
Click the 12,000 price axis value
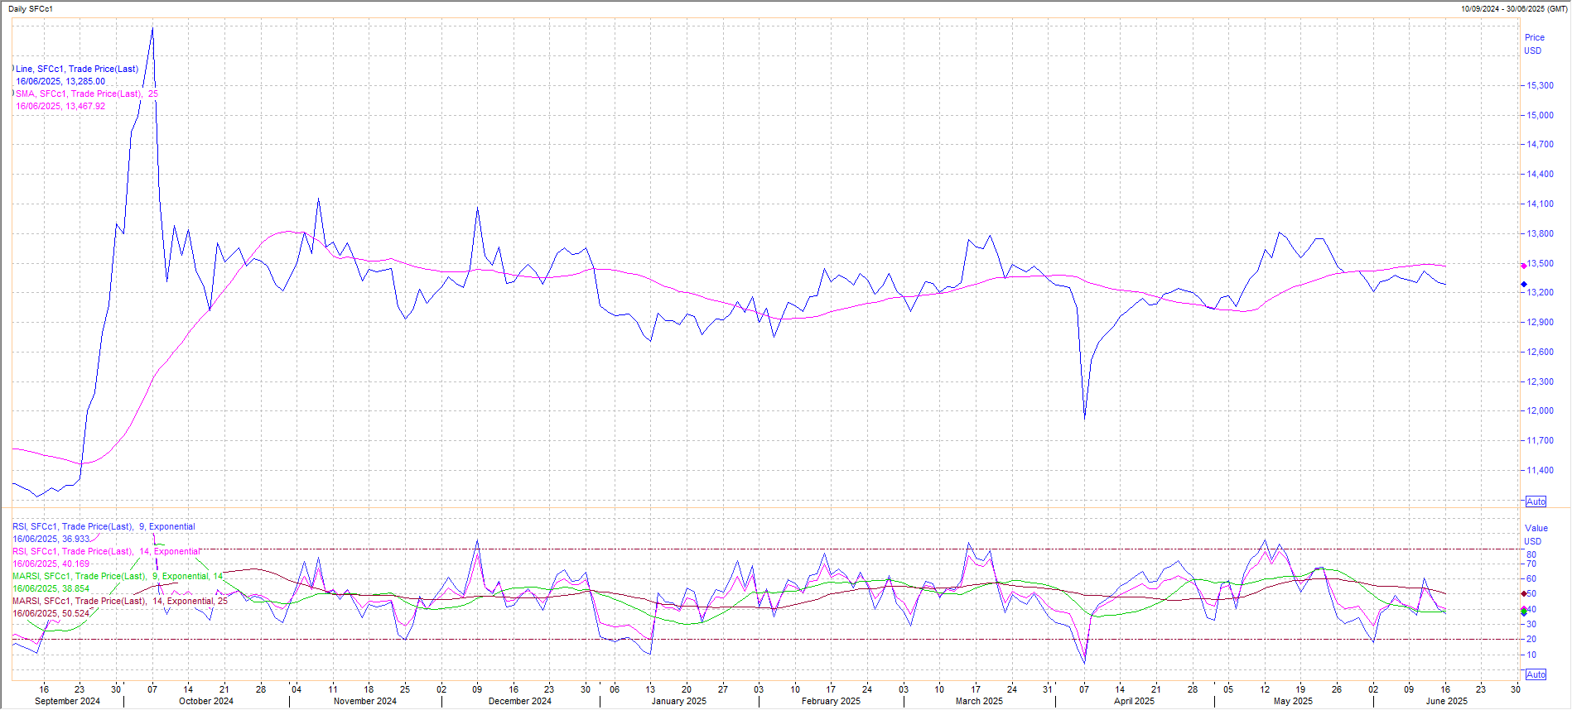click(1541, 411)
